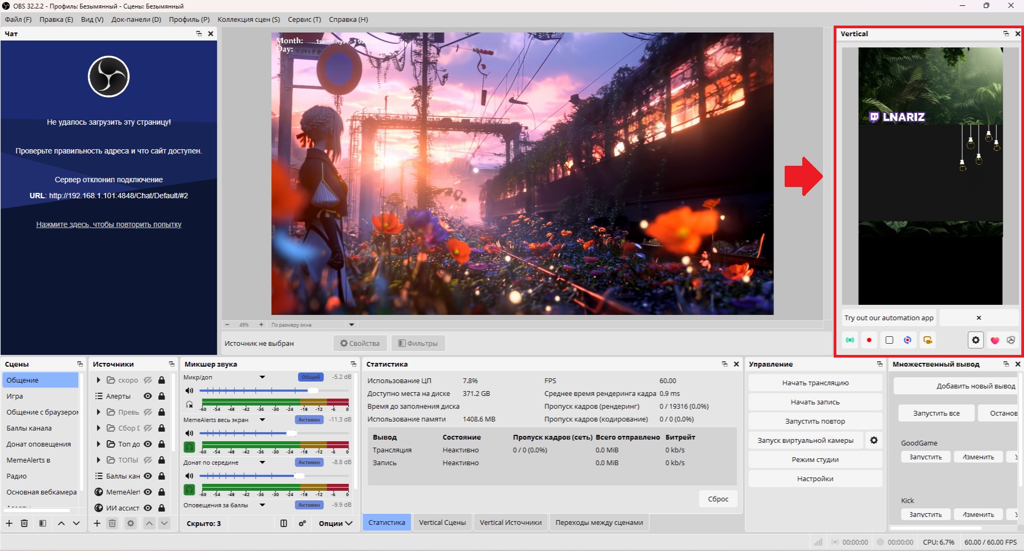
Task: Hide the Топ до source group
Action: (x=148, y=444)
